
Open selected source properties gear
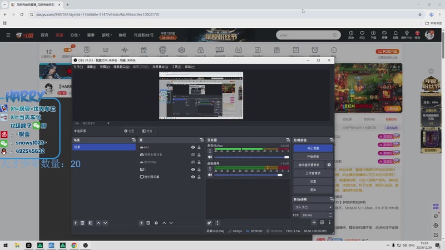(x=156, y=223)
